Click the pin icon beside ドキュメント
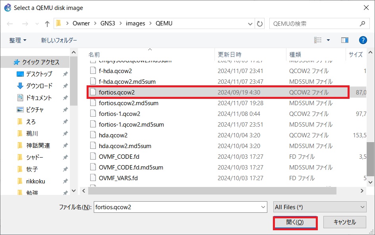The width and height of the screenshot is (375, 235). pyautogui.click(x=65, y=98)
